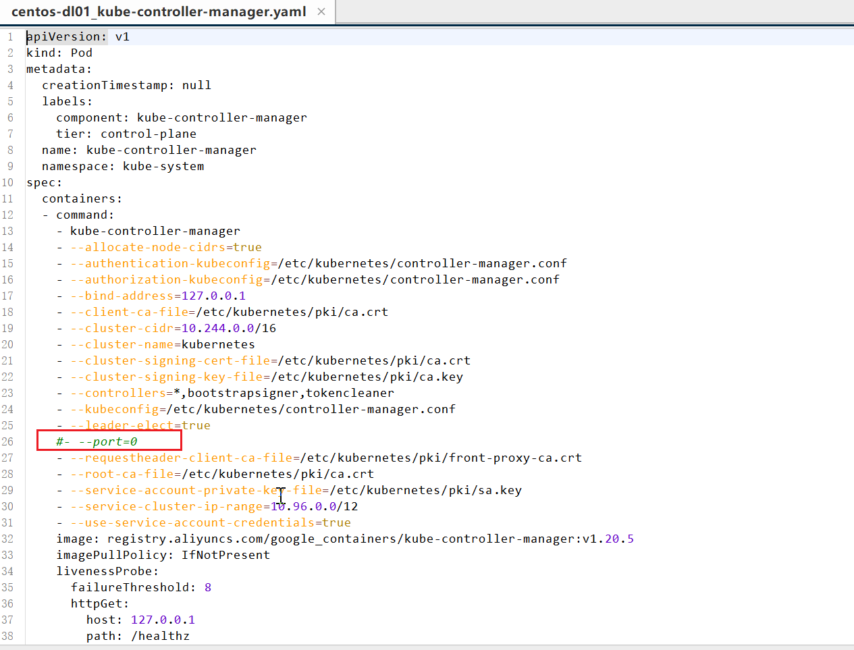Click the --cluster-signing-cert-file argument

271,360
